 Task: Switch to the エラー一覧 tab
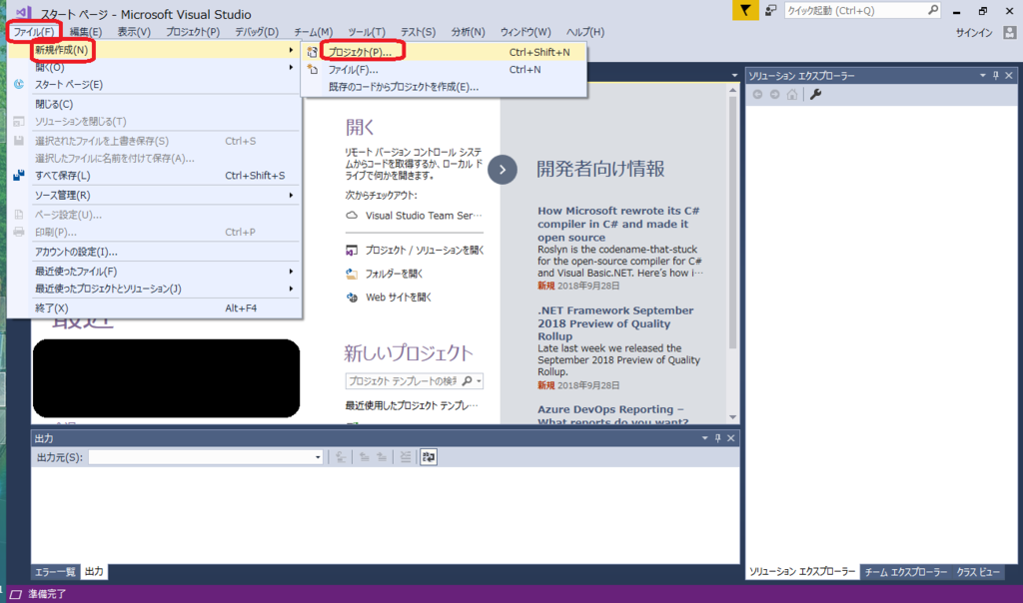55,572
